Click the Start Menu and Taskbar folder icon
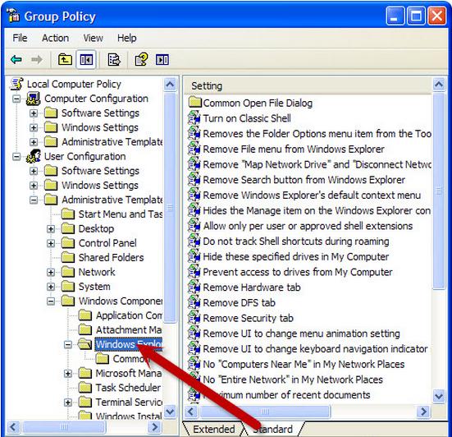The height and width of the screenshot is (437, 452). [x=68, y=214]
